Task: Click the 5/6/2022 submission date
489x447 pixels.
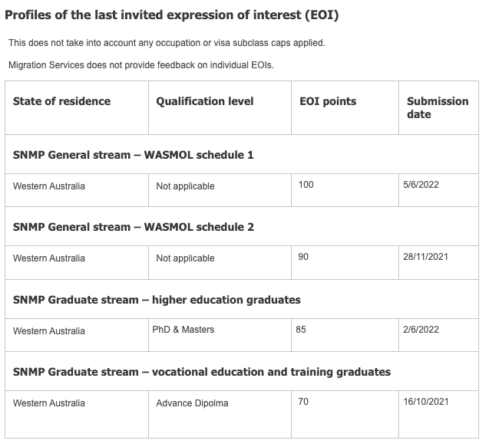Action: pyautogui.click(x=421, y=185)
